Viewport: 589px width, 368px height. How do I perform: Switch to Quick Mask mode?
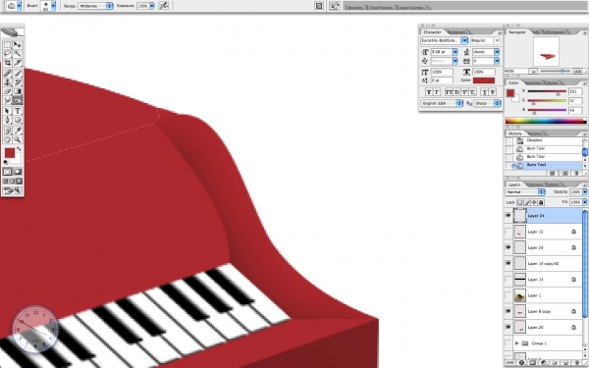pyautogui.click(x=18, y=172)
